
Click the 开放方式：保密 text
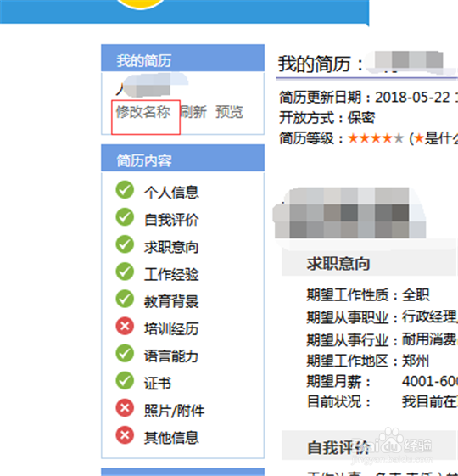(x=327, y=118)
